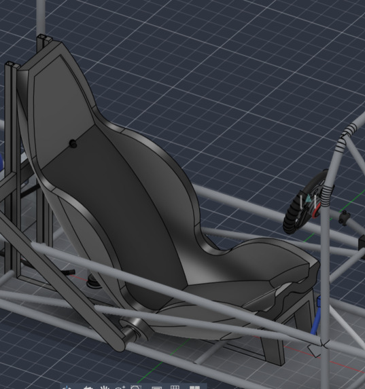
Task: Select the steering wheel in the viewport
Action: click(306, 202)
